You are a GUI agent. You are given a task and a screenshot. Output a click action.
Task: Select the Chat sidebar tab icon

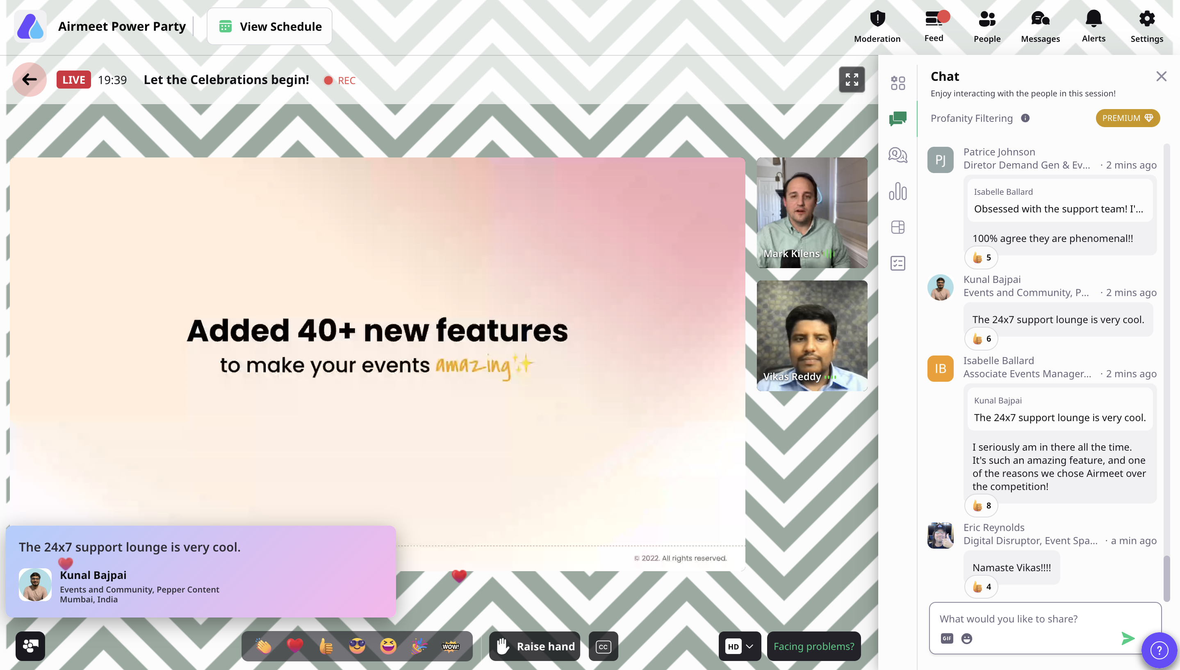pyautogui.click(x=898, y=119)
